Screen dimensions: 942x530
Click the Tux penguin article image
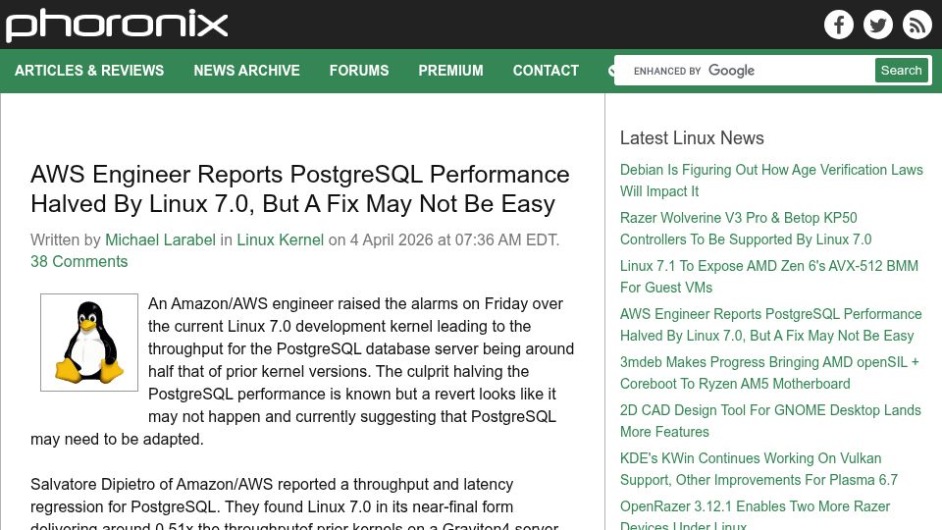89,343
